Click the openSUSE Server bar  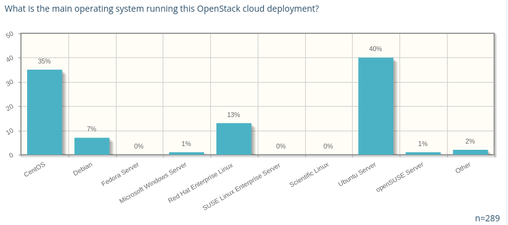tap(423, 153)
